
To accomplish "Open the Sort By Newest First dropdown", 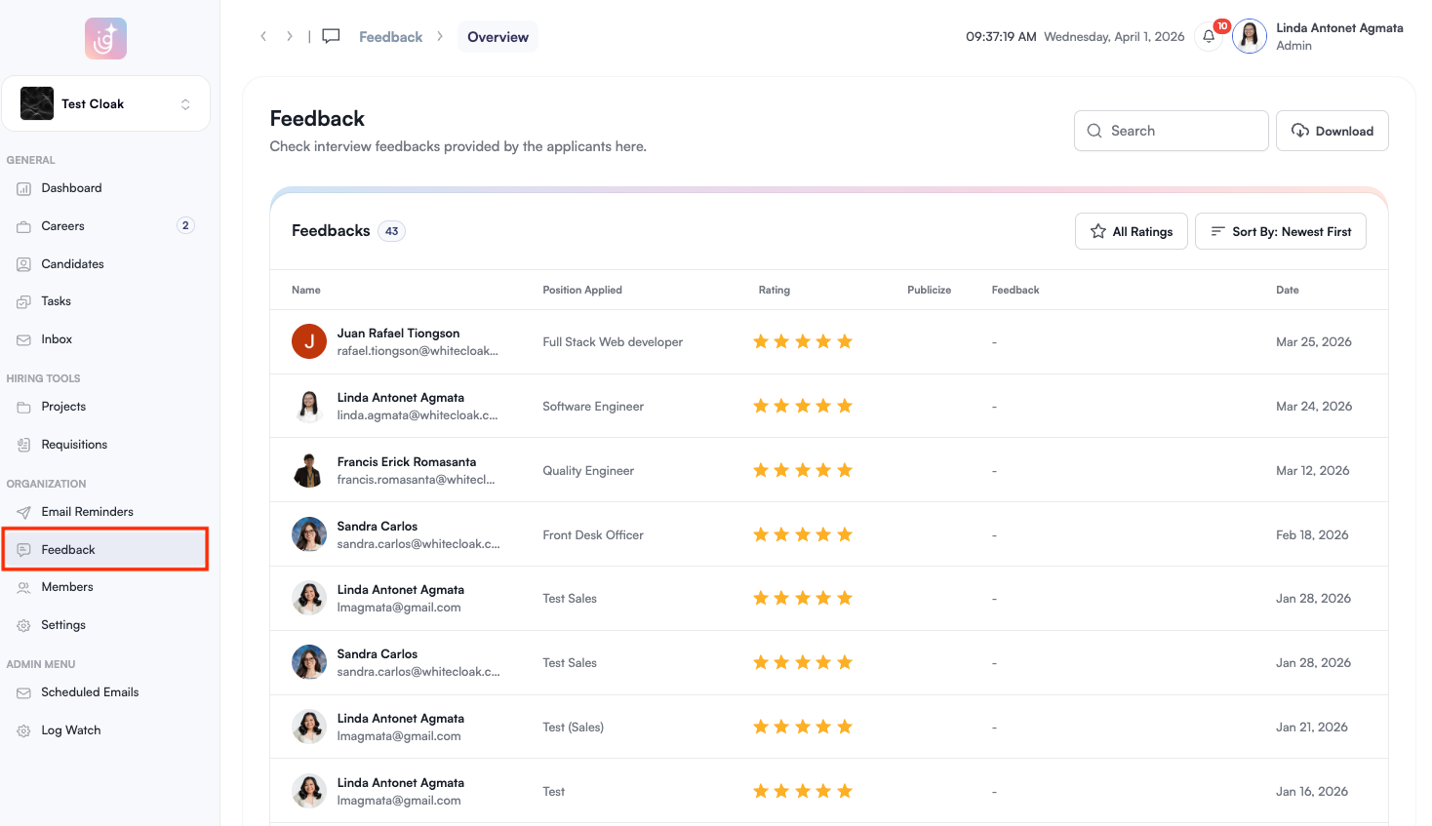I will [1280, 232].
